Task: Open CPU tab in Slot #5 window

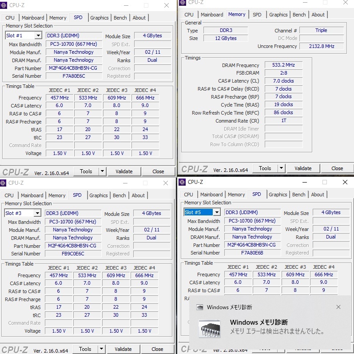Action: pos(188,195)
